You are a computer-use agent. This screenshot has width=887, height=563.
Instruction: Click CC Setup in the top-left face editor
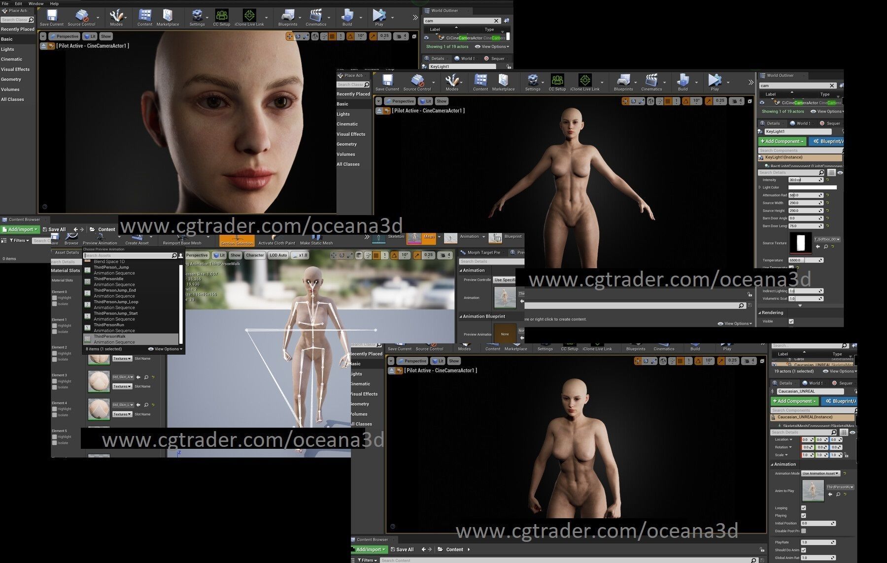[x=222, y=18]
